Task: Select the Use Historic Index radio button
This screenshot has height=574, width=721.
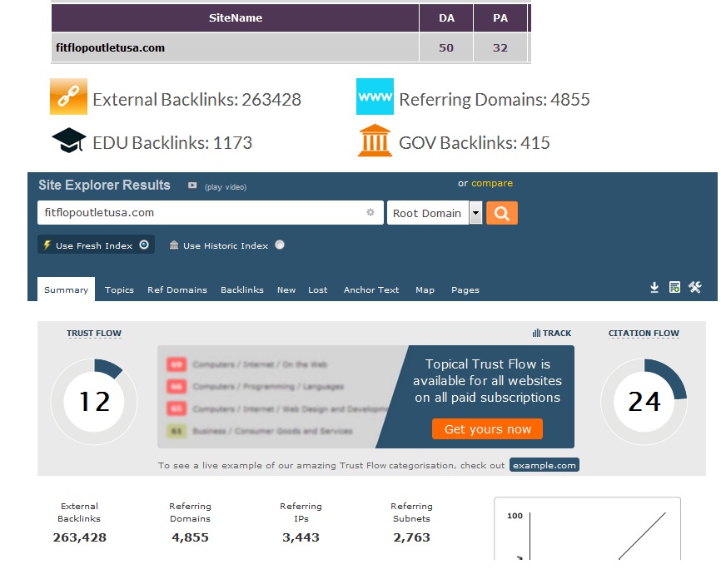Action: coord(280,245)
